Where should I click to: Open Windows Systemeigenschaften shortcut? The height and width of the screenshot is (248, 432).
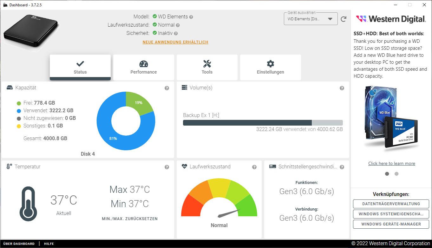[x=391, y=214]
